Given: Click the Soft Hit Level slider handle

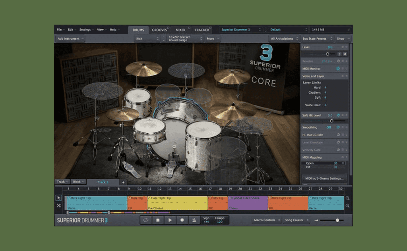Looking at the screenshot, I should [331, 121].
